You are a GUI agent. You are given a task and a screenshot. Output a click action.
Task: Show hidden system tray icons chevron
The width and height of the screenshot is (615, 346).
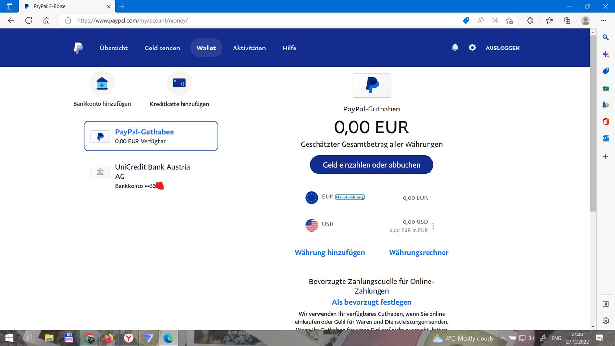[503, 338]
